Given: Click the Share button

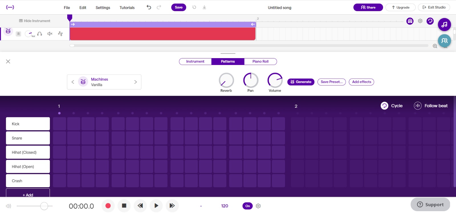Looking at the screenshot, I should pyautogui.click(x=368, y=7).
